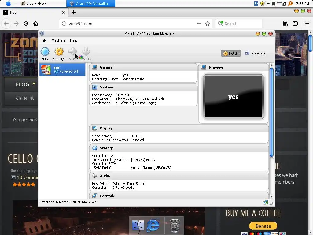
Task: Click the Discard toolbar icon
Action: [86, 51]
